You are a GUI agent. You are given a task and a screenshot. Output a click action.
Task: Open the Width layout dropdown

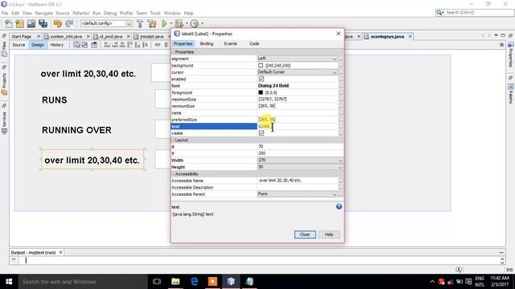[340, 161]
